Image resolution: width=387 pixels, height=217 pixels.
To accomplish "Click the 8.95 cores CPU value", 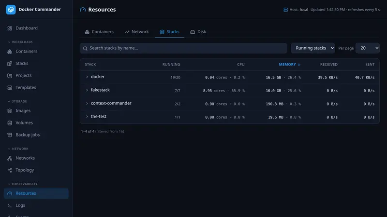I will tap(214, 91).
